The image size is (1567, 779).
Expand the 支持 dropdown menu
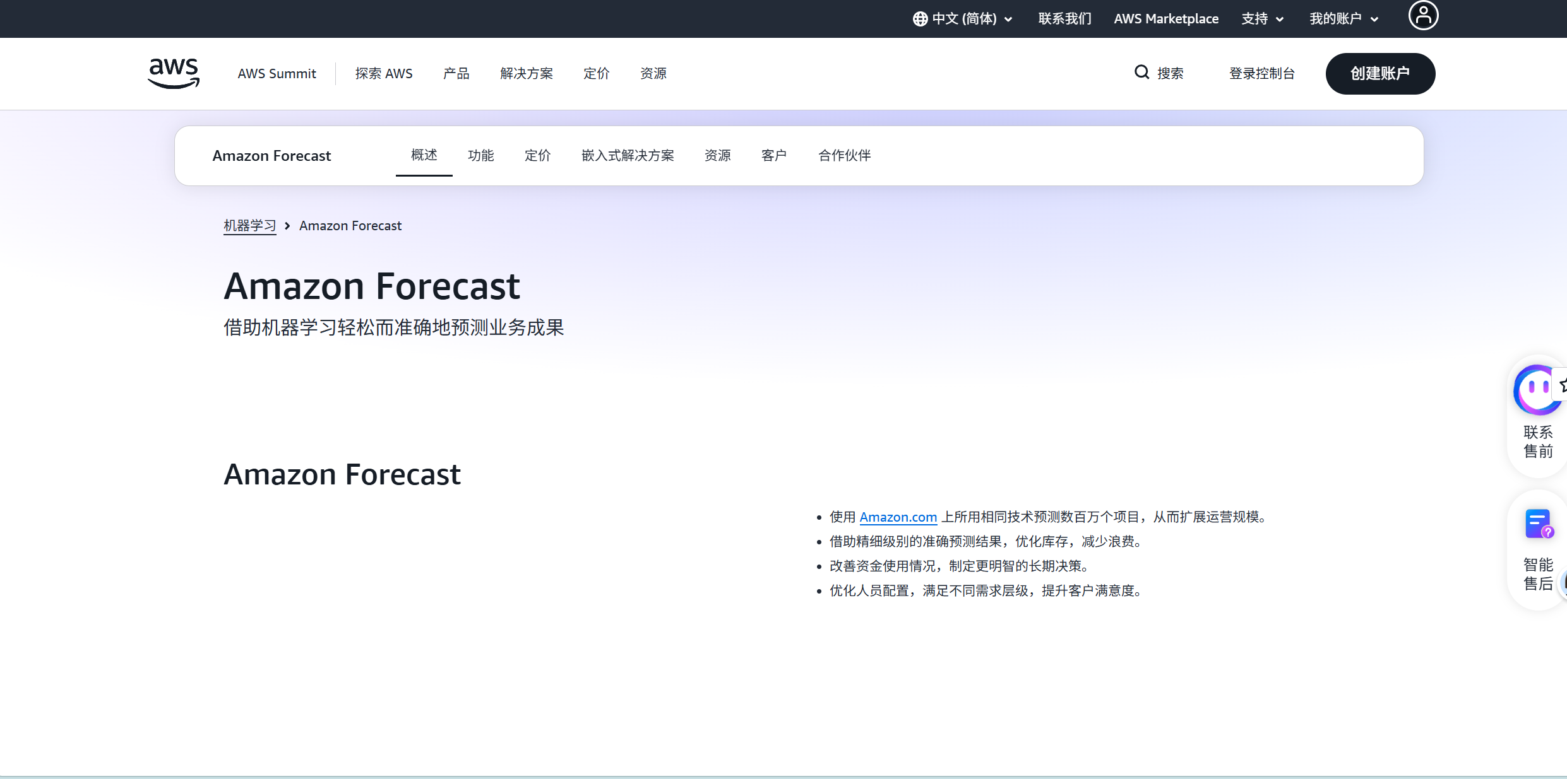[x=1263, y=19]
